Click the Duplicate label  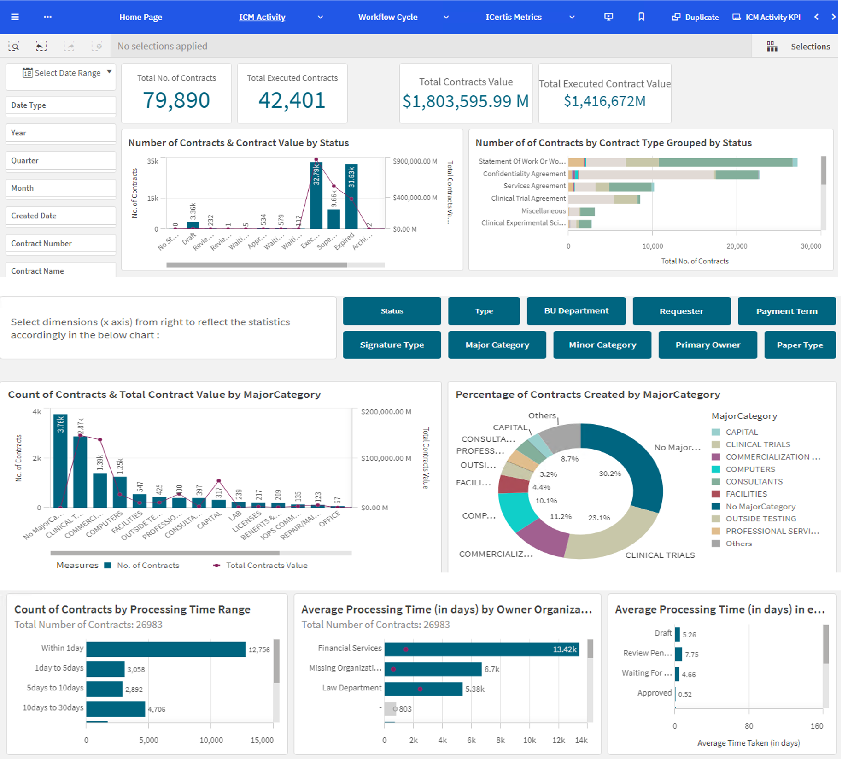(702, 17)
